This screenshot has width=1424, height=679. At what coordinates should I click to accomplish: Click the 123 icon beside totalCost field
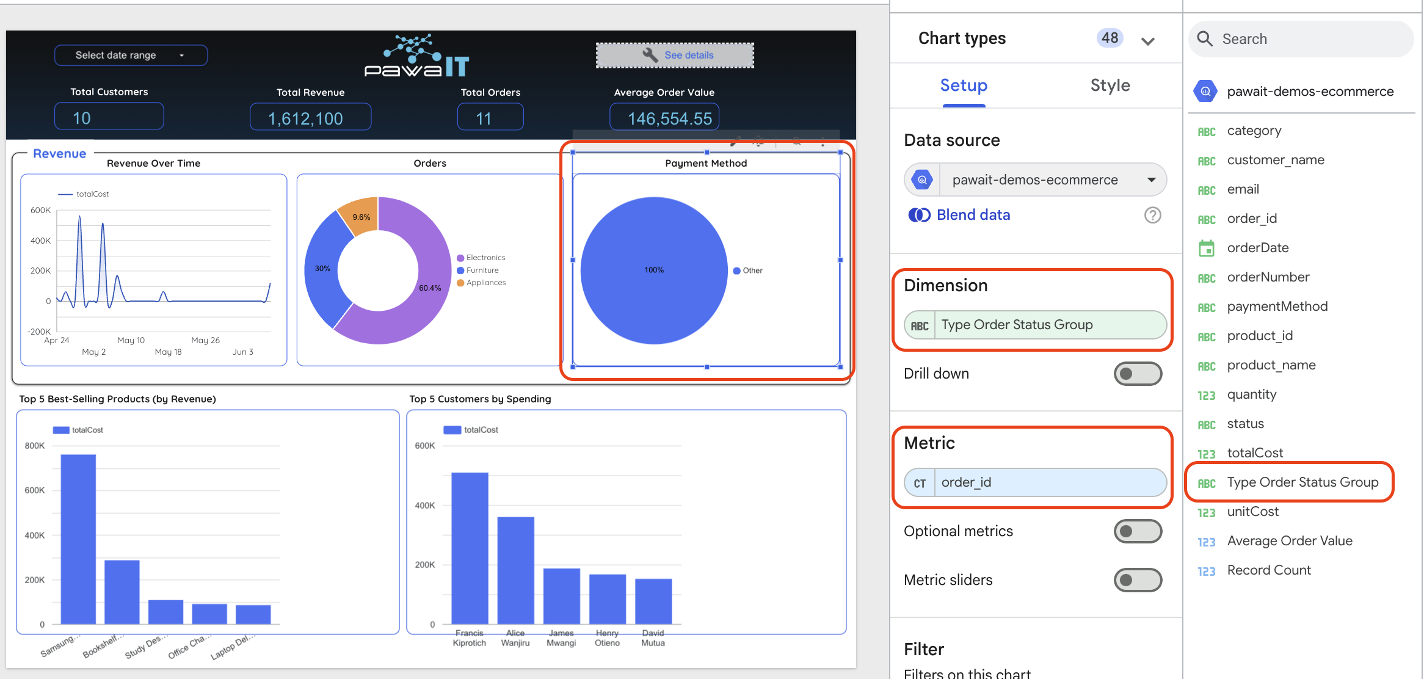[x=1207, y=453]
